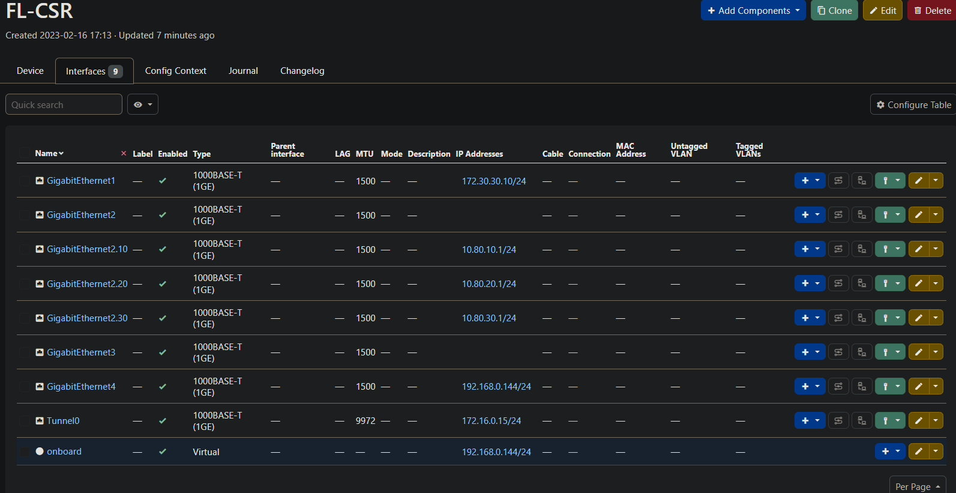Click the connected-device icon for GigabitEthernet1
This screenshot has height=493, width=956.
pos(862,181)
